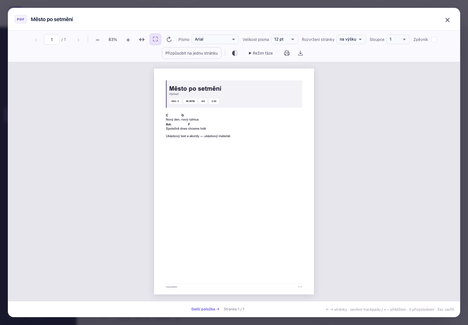Click the keyboard shortcuts hint text
The image size is (468, 325).
(x=390, y=309)
